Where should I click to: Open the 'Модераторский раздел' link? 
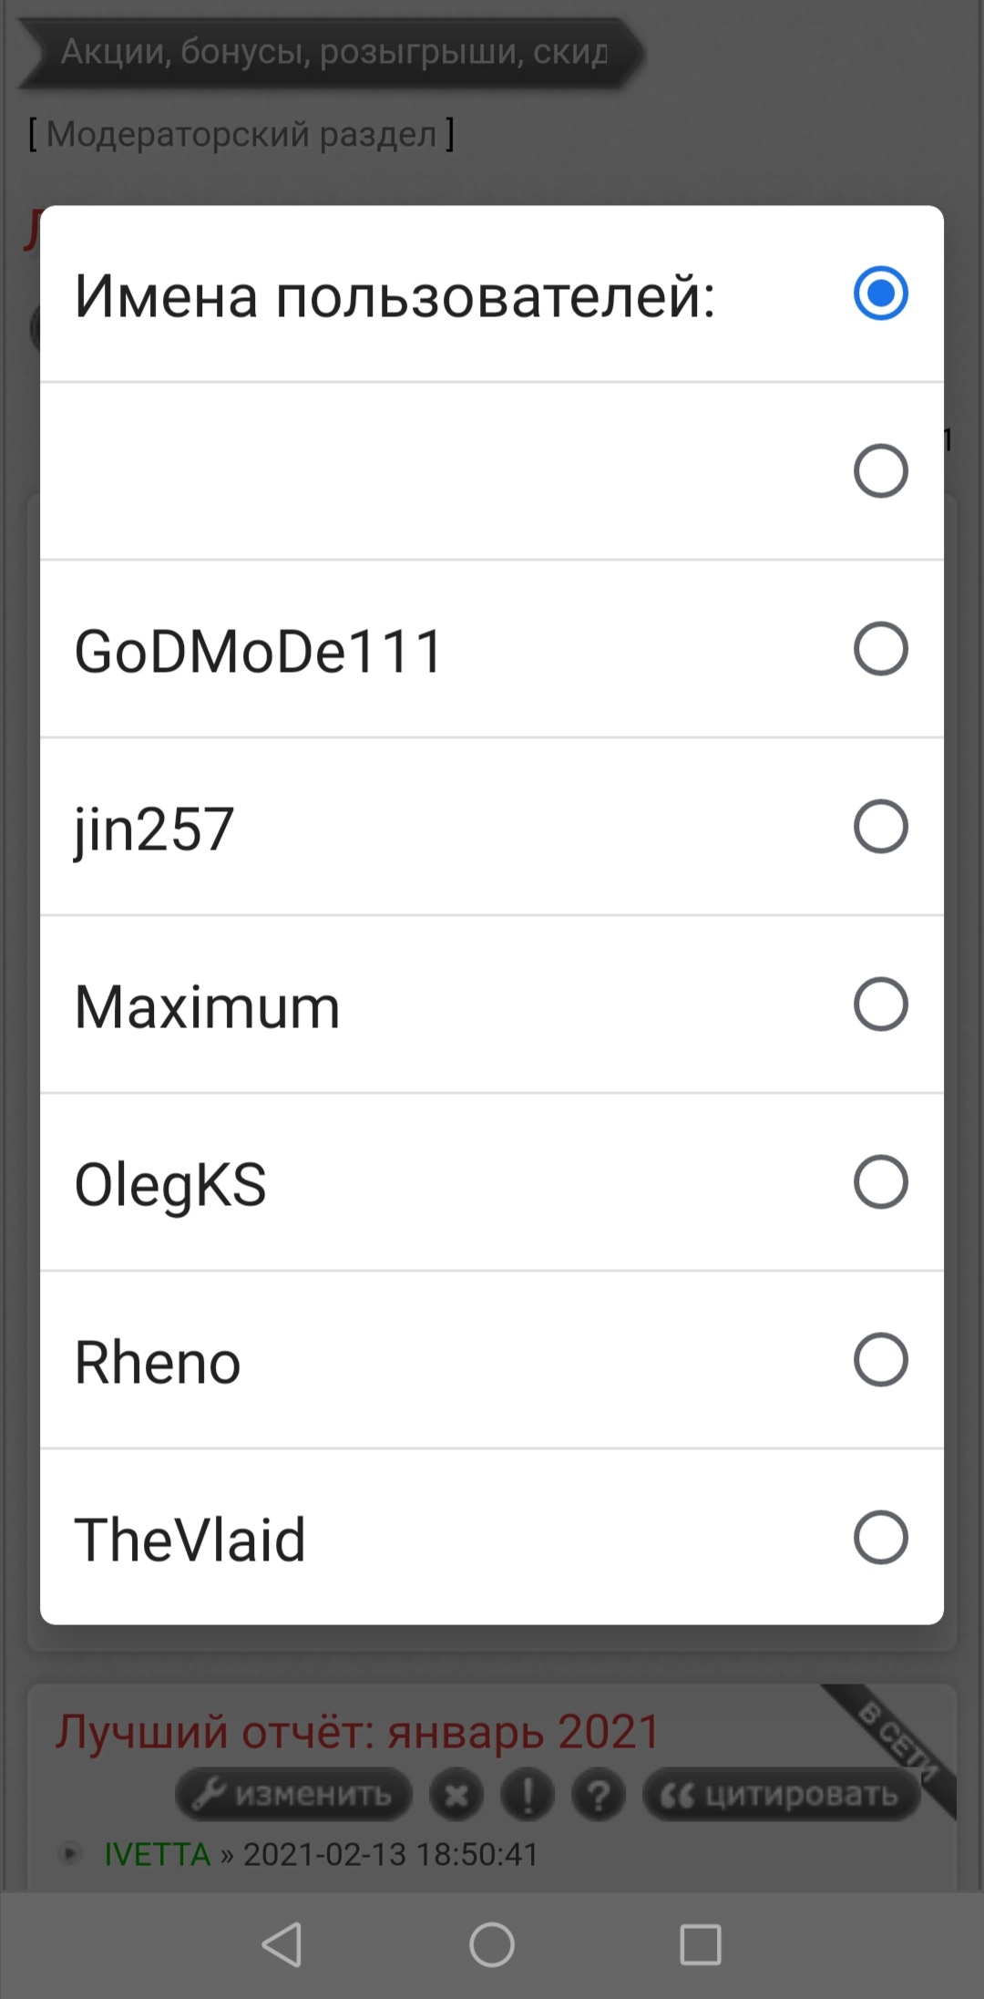241,134
